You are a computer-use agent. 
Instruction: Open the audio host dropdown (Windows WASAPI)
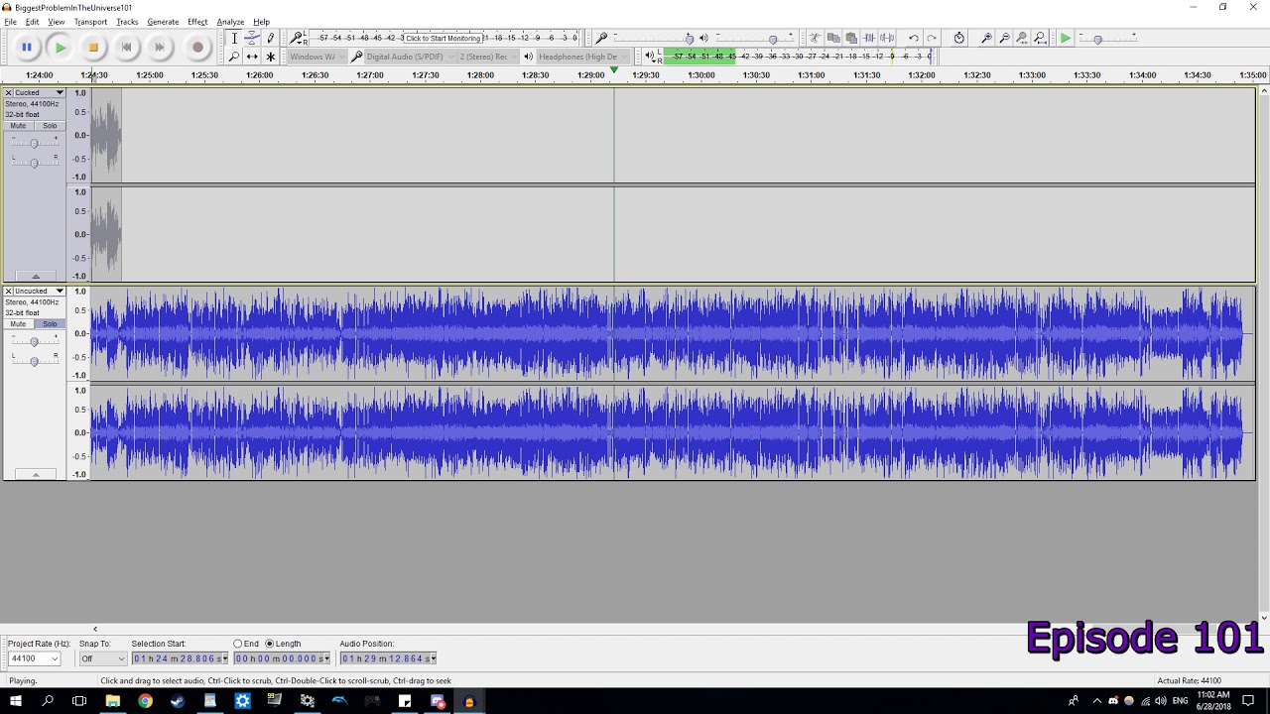click(317, 57)
